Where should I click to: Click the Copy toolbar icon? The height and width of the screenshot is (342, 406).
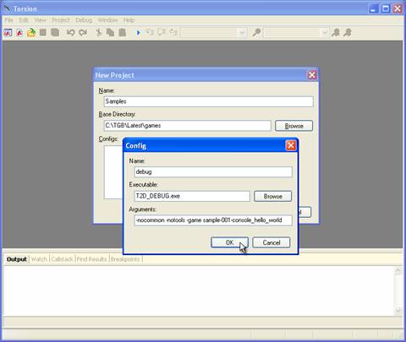110,33
